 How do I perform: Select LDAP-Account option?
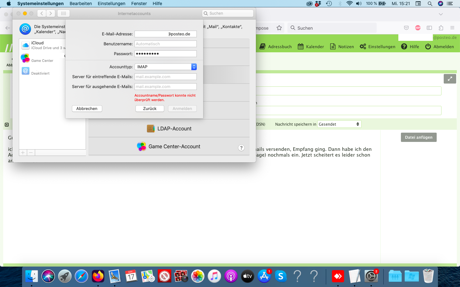tap(169, 129)
